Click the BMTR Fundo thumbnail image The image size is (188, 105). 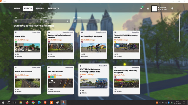pos(61,83)
